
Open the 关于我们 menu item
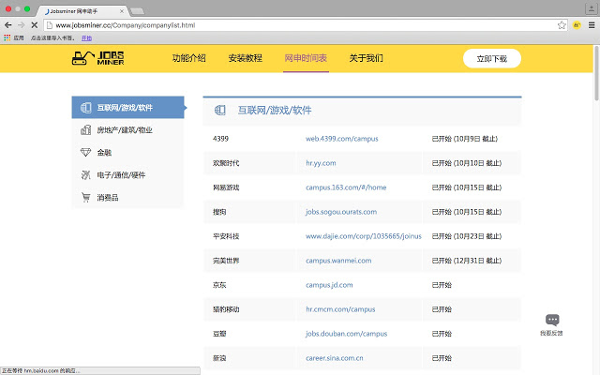tap(366, 58)
